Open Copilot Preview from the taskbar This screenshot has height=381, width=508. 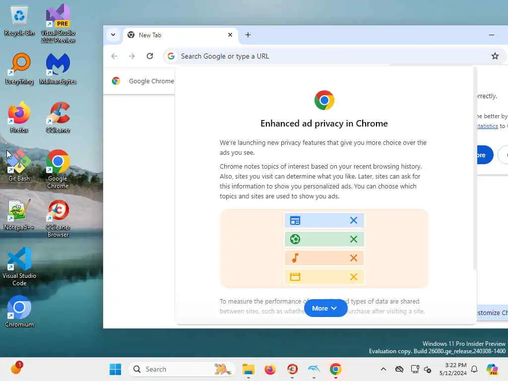pyautogui.click(x=492, y=369)
